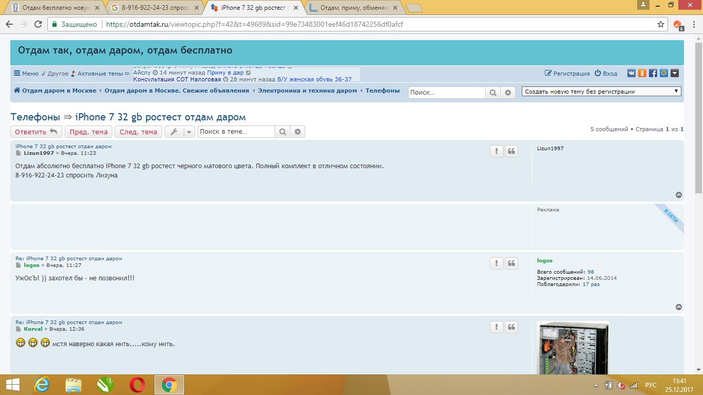Image resolution: width=703 pixels, height=395 pixels.
Task: Open the 'Меню' hamburger dropdown
Action: (x=26, y=74)
